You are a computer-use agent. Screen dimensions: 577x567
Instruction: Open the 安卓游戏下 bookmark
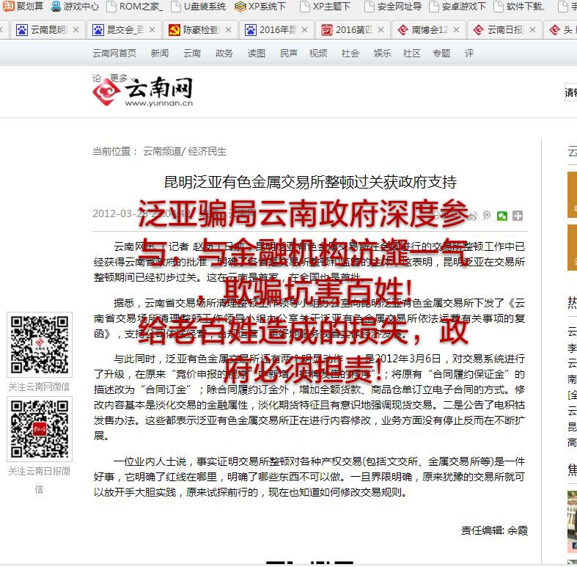[x=457, y=6]
